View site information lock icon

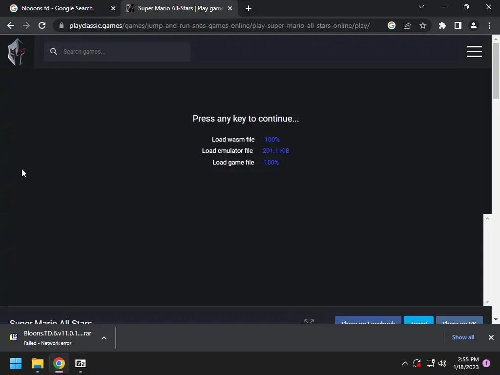click(62, 25)
